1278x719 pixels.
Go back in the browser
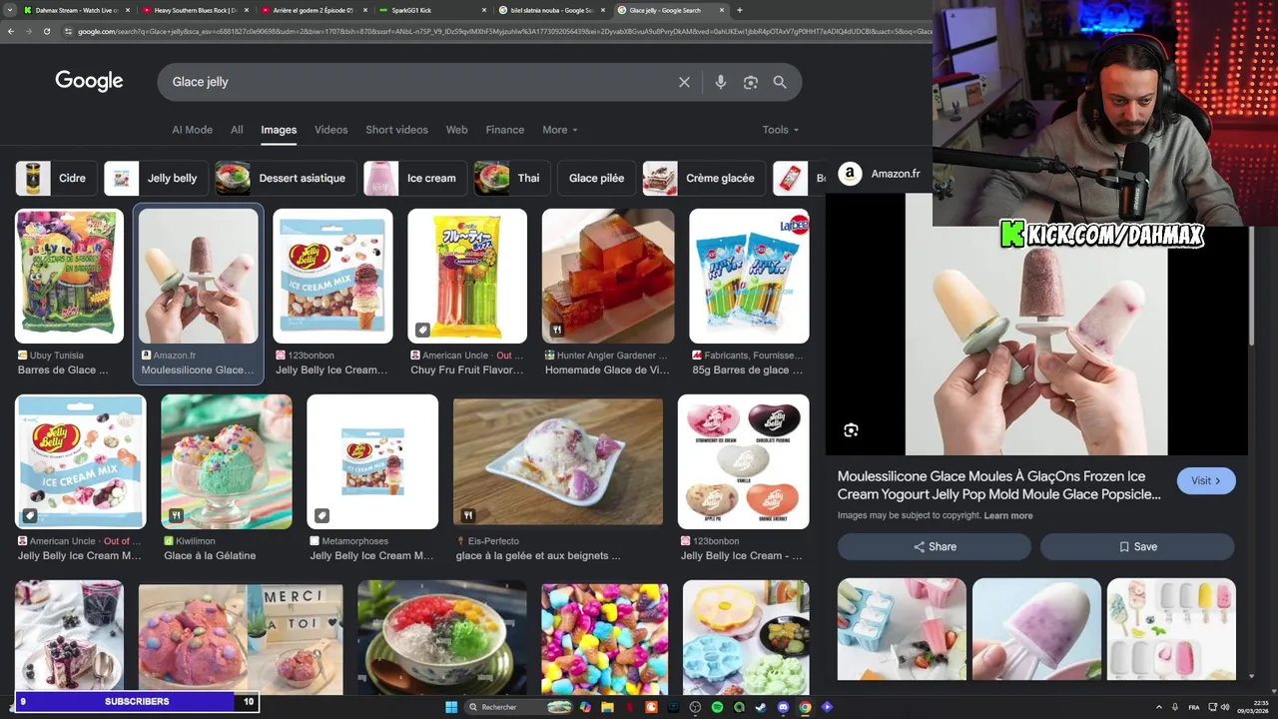[x=11, y=31]
